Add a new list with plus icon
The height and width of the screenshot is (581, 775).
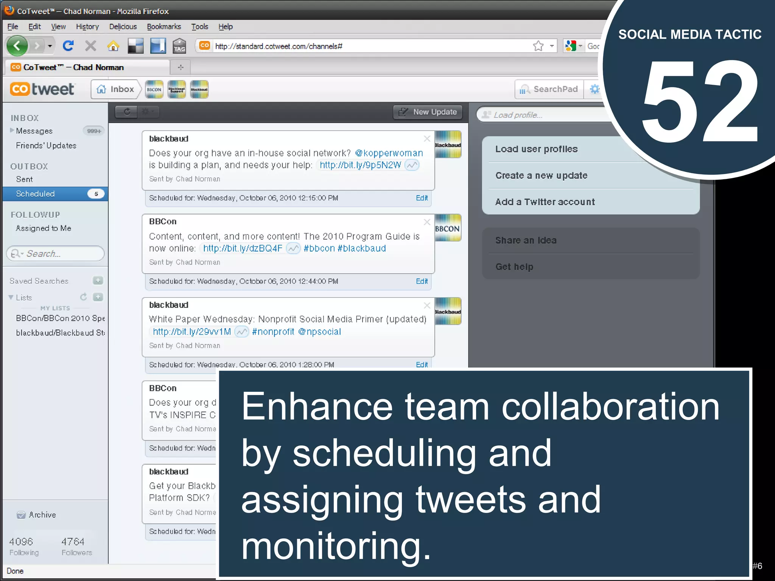tap(98, 297)
